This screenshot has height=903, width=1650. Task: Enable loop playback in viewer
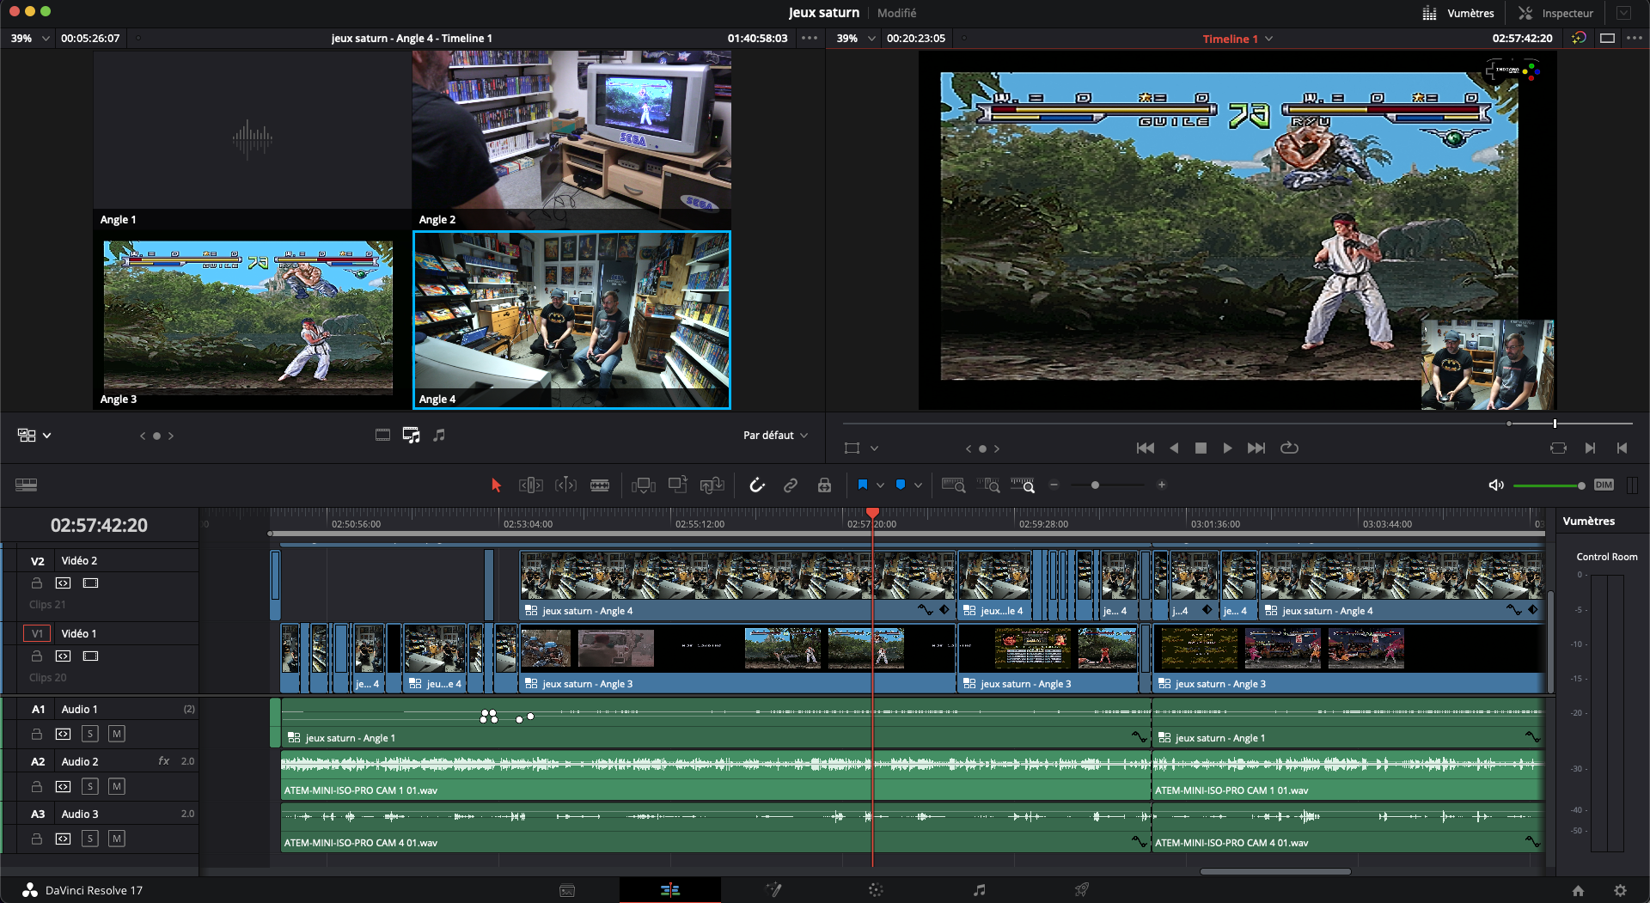click(1289, 448)
